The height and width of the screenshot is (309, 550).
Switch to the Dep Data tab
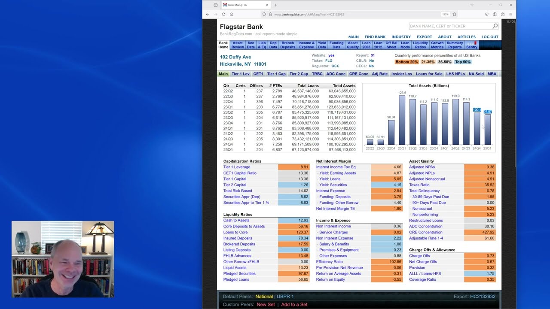click(x=273, y=45)
